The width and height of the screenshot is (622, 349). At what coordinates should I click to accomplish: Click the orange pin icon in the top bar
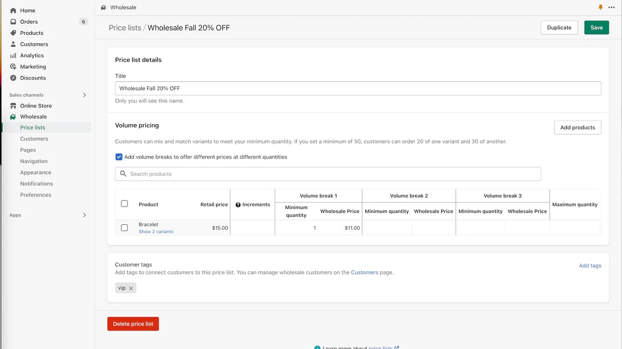(601, 7)
